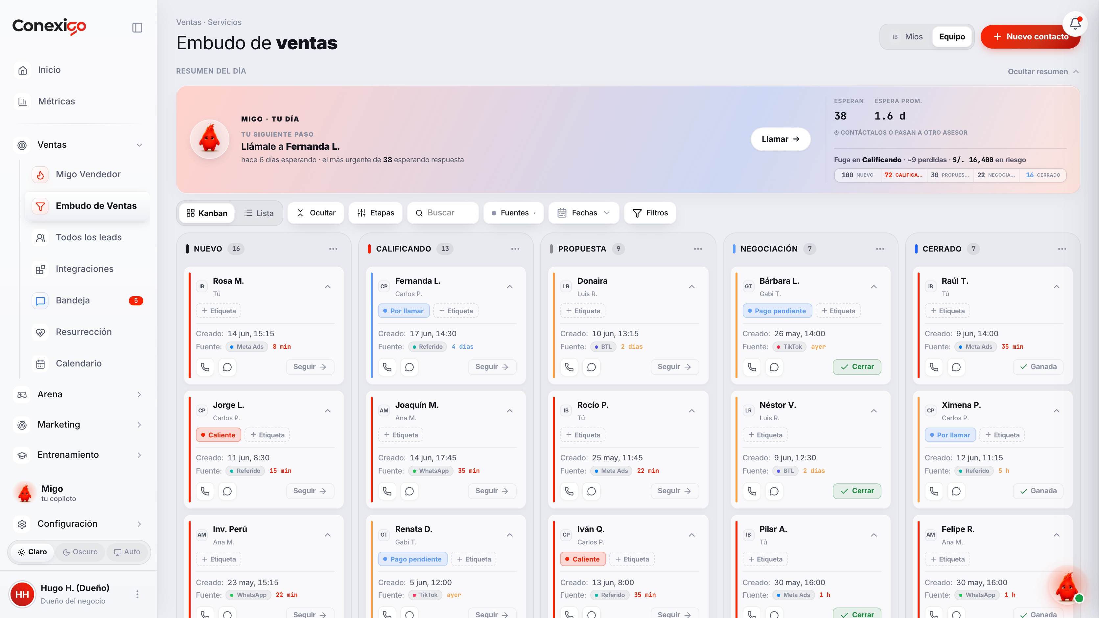Image resolution: width=1099 pixels, height=618 pixels.
Task: Collapse the Fernanda L. card chevron
Action: 509,287
